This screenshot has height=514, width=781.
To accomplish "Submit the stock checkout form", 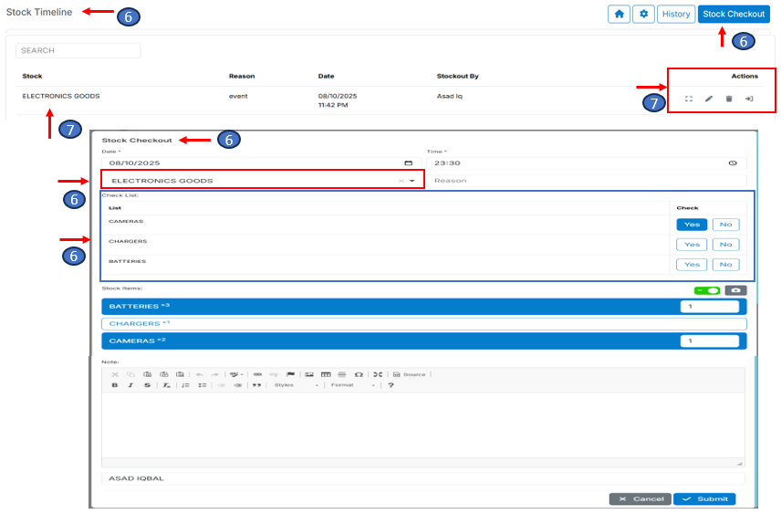I will [x=704, y=499].
